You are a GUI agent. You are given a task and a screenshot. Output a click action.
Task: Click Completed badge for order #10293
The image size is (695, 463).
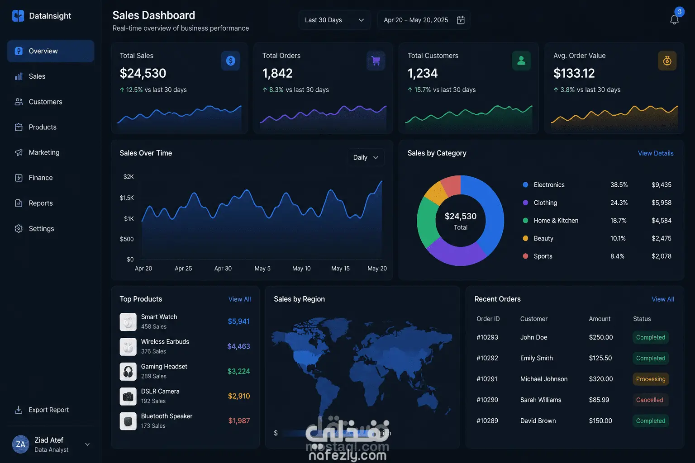[x=651, y=337]
